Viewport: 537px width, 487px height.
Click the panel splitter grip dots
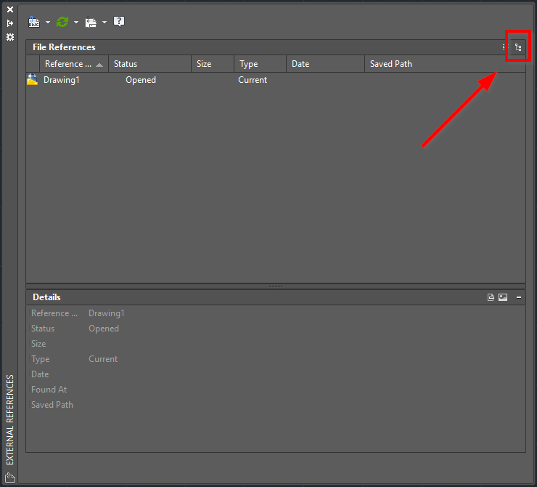276,286
